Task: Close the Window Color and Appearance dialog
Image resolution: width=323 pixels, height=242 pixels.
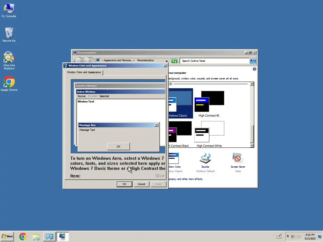Action: tap(165, 66)
